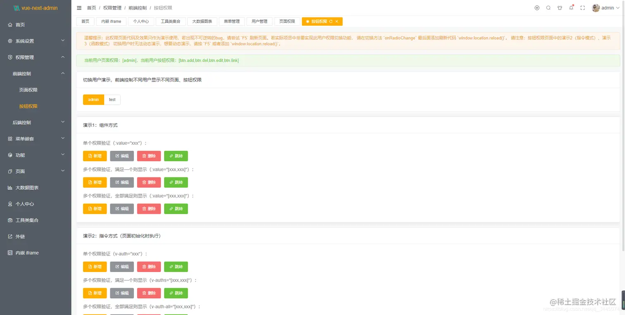Click 删除 in 全部满足则显示 :value row

[149, 209]
